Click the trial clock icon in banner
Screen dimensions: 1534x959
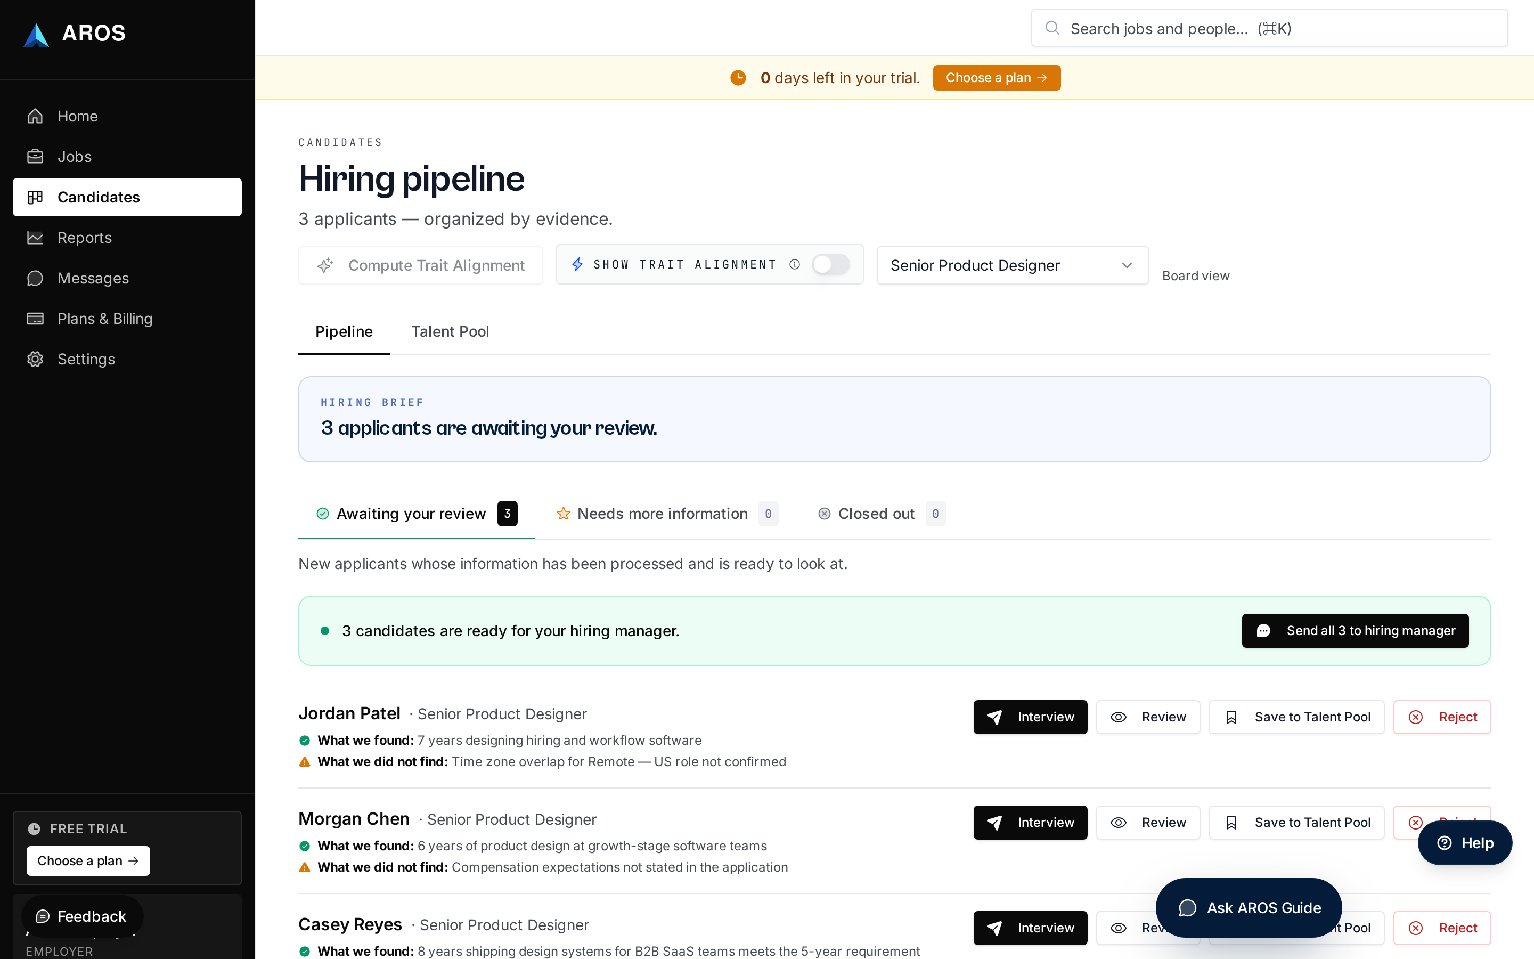738,77
